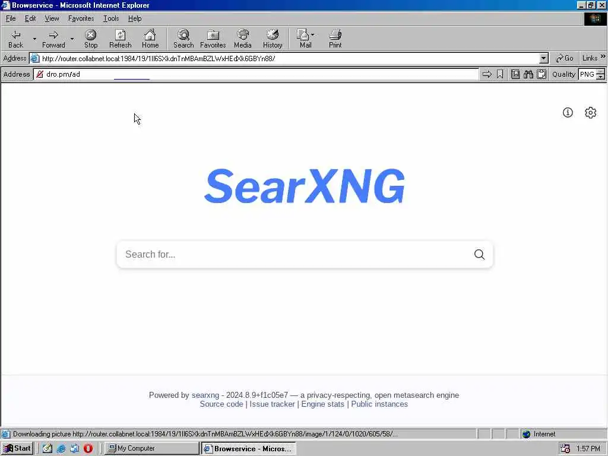The image size is (608, 456).
Task: Open the Media toolbar pane
Action: [243, 39]
